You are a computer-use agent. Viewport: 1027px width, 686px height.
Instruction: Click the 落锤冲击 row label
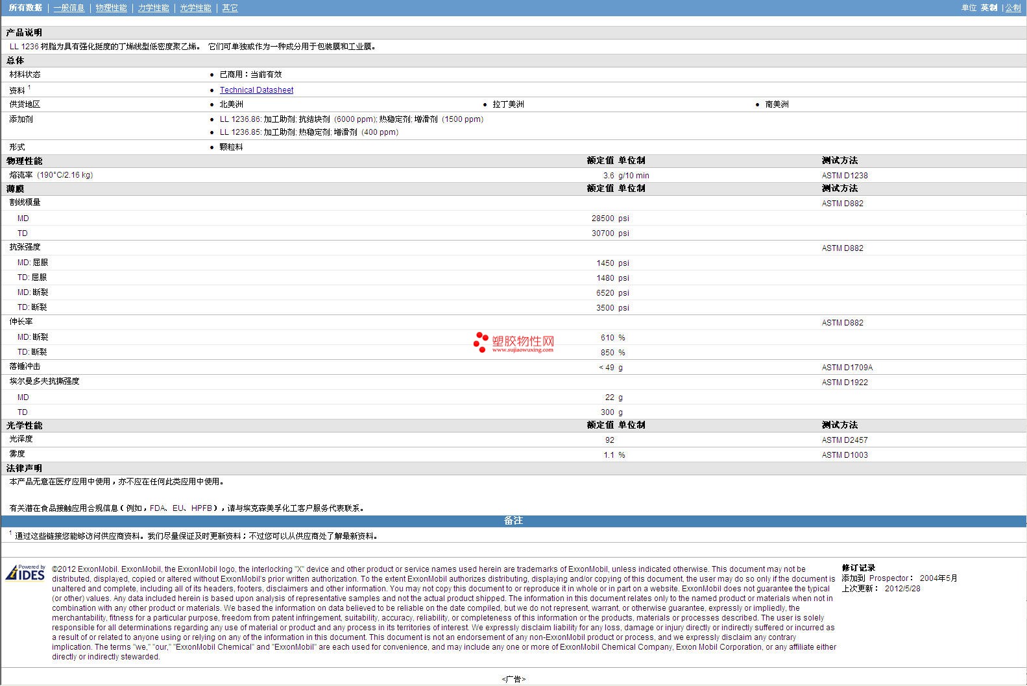(25, 367)
